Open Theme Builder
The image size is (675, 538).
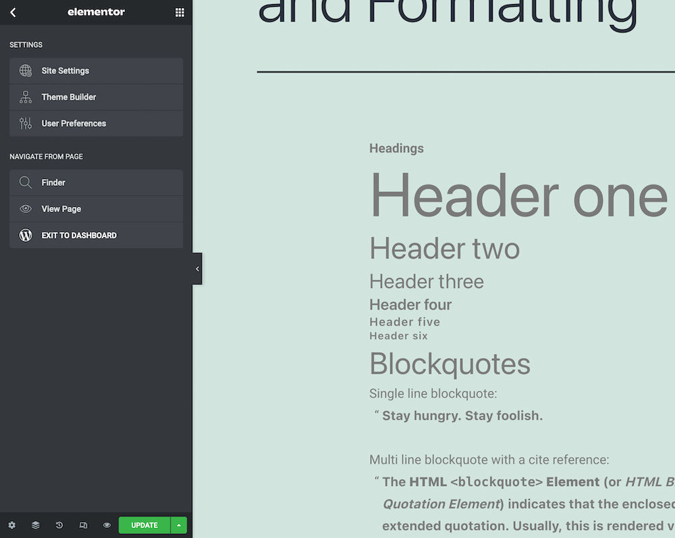pyautogui.click(x=96, y=97)
